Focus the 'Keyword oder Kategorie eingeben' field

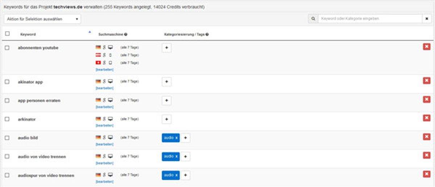(x=370, y=18)
